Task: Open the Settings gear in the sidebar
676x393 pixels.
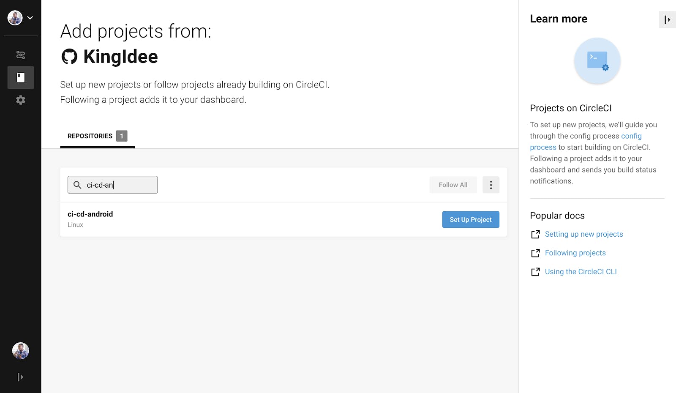Action: click(20, 100)
